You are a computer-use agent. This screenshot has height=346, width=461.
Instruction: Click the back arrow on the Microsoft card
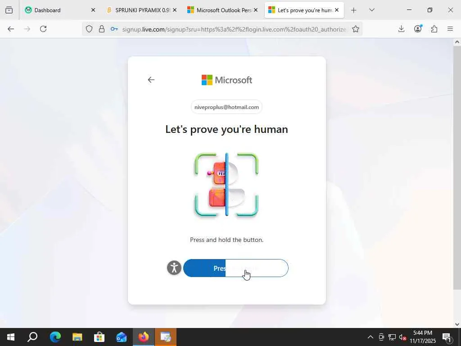pyautogui.click(x=151, y=80)
